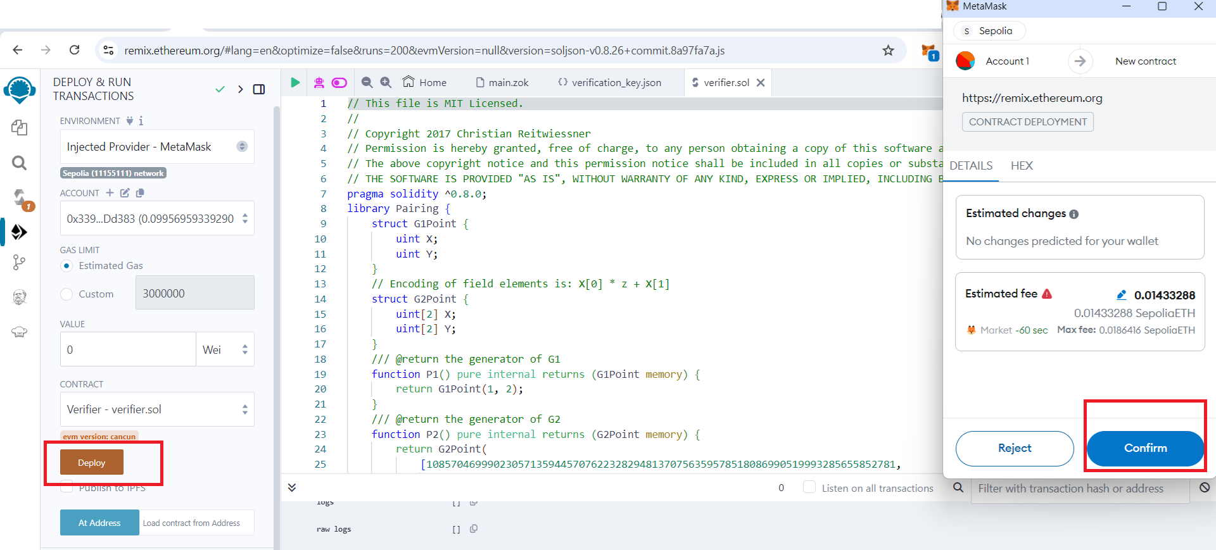Open Environment Injected Provider dropdown
The height and width of the screenshot is (550, 1216).
pos(157,147)
